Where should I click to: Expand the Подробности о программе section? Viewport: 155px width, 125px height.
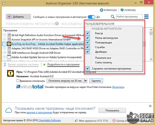point(63,64)
